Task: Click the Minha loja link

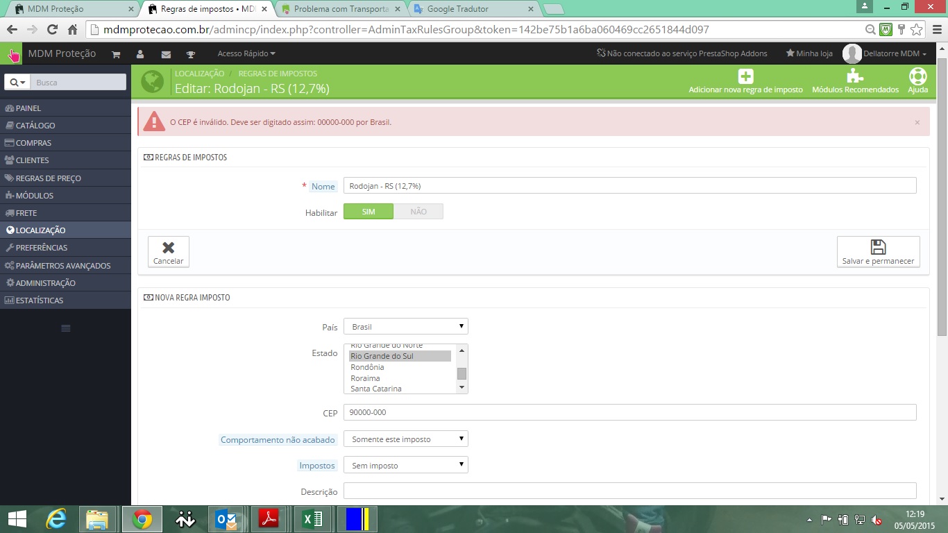Action: tap(809, 53)
